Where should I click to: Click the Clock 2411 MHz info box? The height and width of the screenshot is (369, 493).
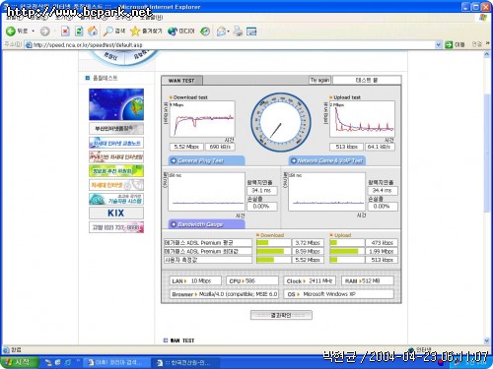tap(310, 281)
